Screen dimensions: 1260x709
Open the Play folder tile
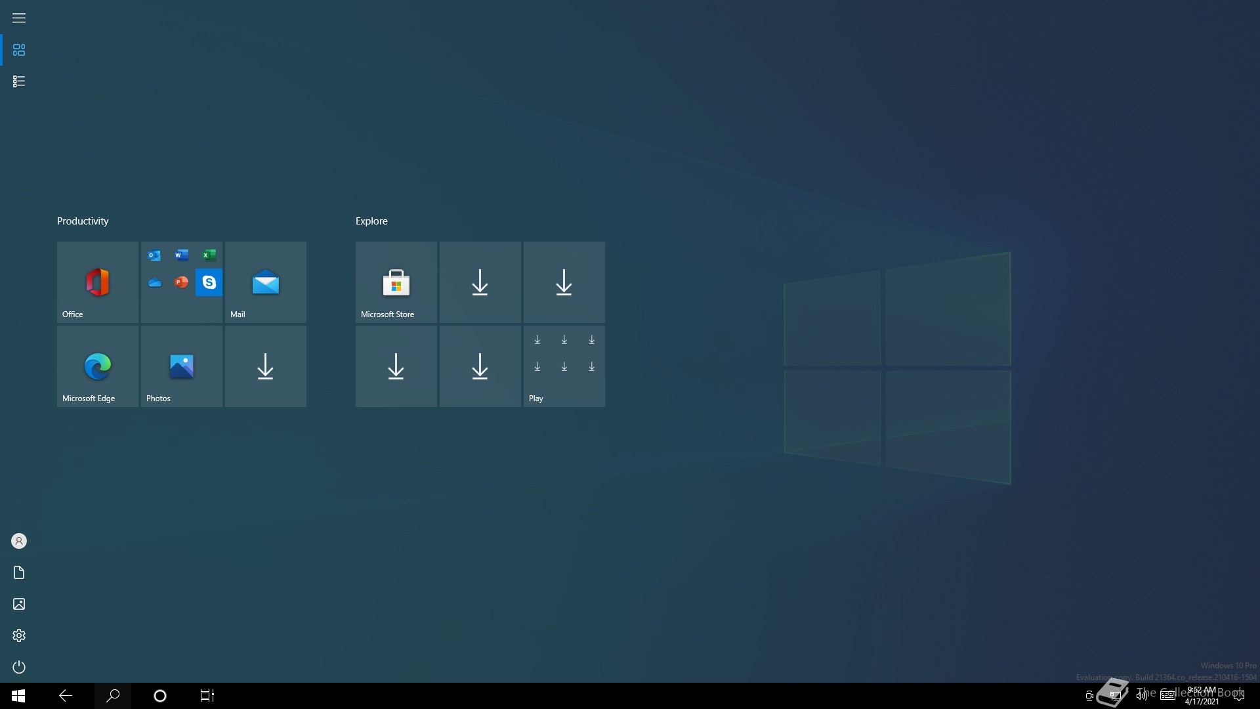click(564, 366)
